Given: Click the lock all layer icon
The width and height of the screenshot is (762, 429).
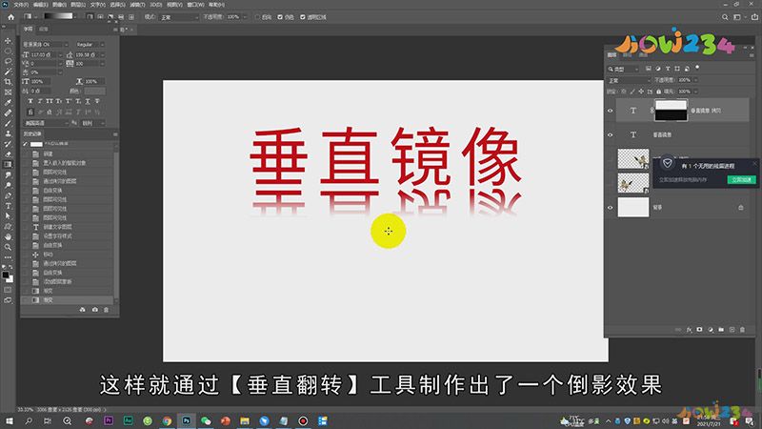Looking at the screenshot, I should tap(658, 92).
